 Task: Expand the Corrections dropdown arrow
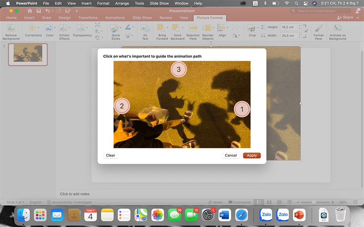tap(38, 28)
